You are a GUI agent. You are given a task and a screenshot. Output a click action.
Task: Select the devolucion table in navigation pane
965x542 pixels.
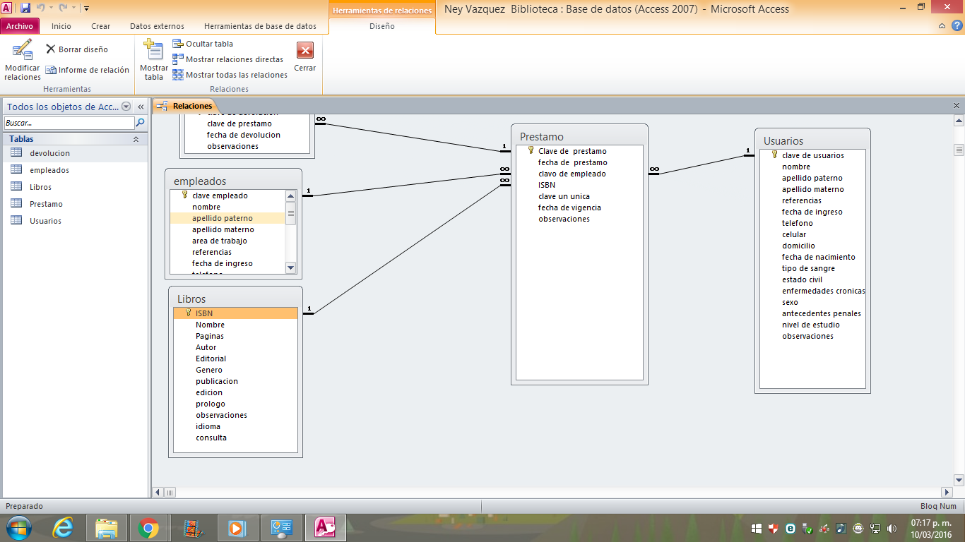(49, 153)
